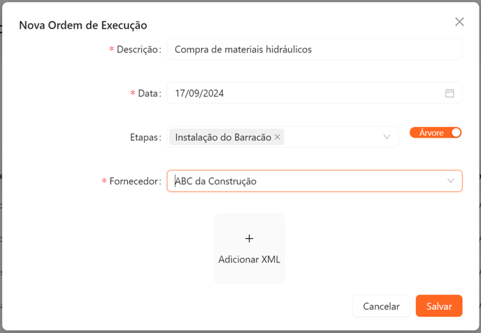Toggle the Árvore switch off
481x333 pixels.
click(436, 133)
